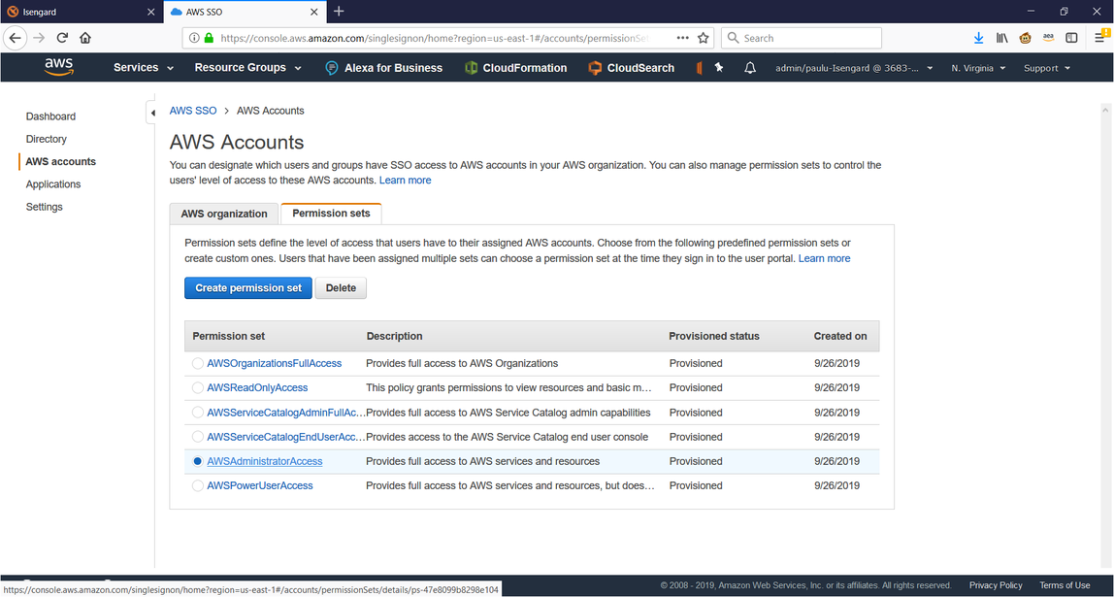Open a new browser tab
1114x597 pixels.
click(339, 12)
